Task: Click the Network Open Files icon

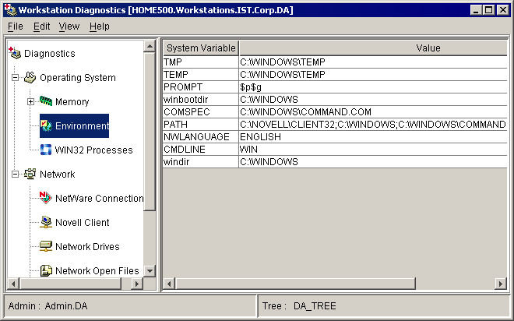Action: (46, 270)
